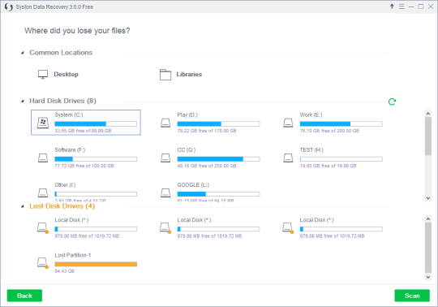Click the Work (E:) usage bar
438x307 pixels.
(341, 124)
